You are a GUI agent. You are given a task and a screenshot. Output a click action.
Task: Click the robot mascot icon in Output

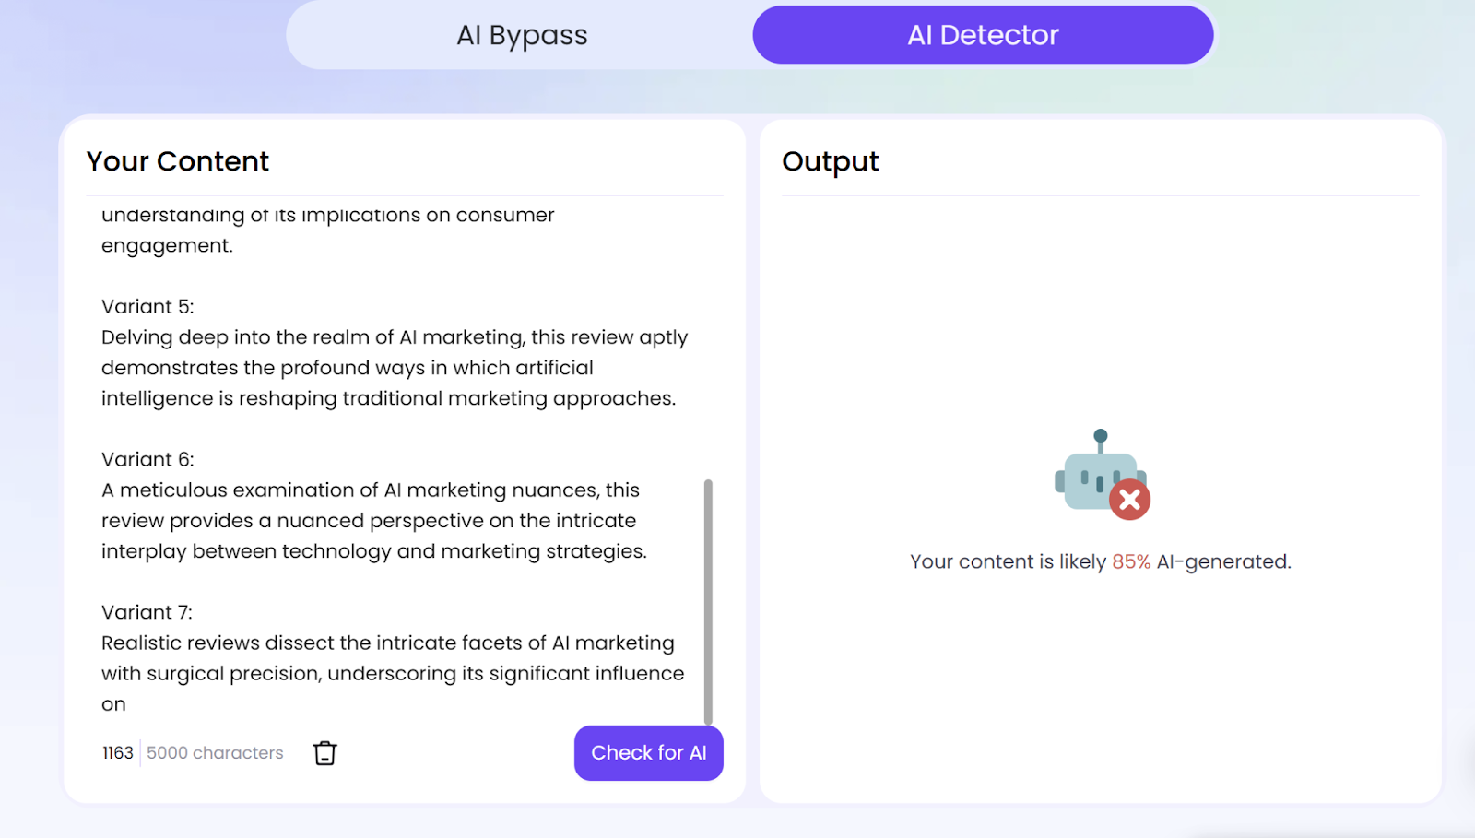tap(1100, 475)
